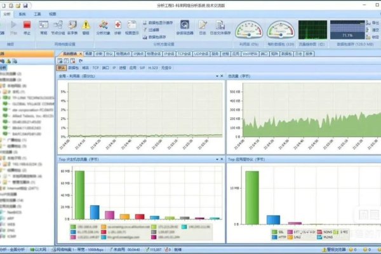Switch to the 系统 ribbon tab
Viewport: 381px width, 254px height.
pos(22,14)
